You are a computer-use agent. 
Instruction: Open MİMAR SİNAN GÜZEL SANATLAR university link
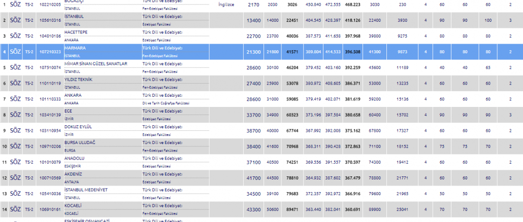pyautogui.click(x=96, y=63)
